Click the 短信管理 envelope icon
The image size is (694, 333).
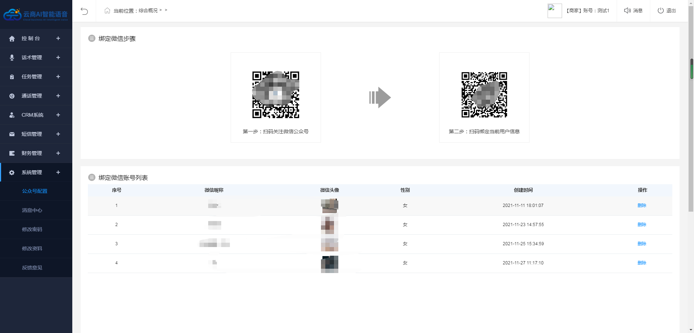(12, 134)
